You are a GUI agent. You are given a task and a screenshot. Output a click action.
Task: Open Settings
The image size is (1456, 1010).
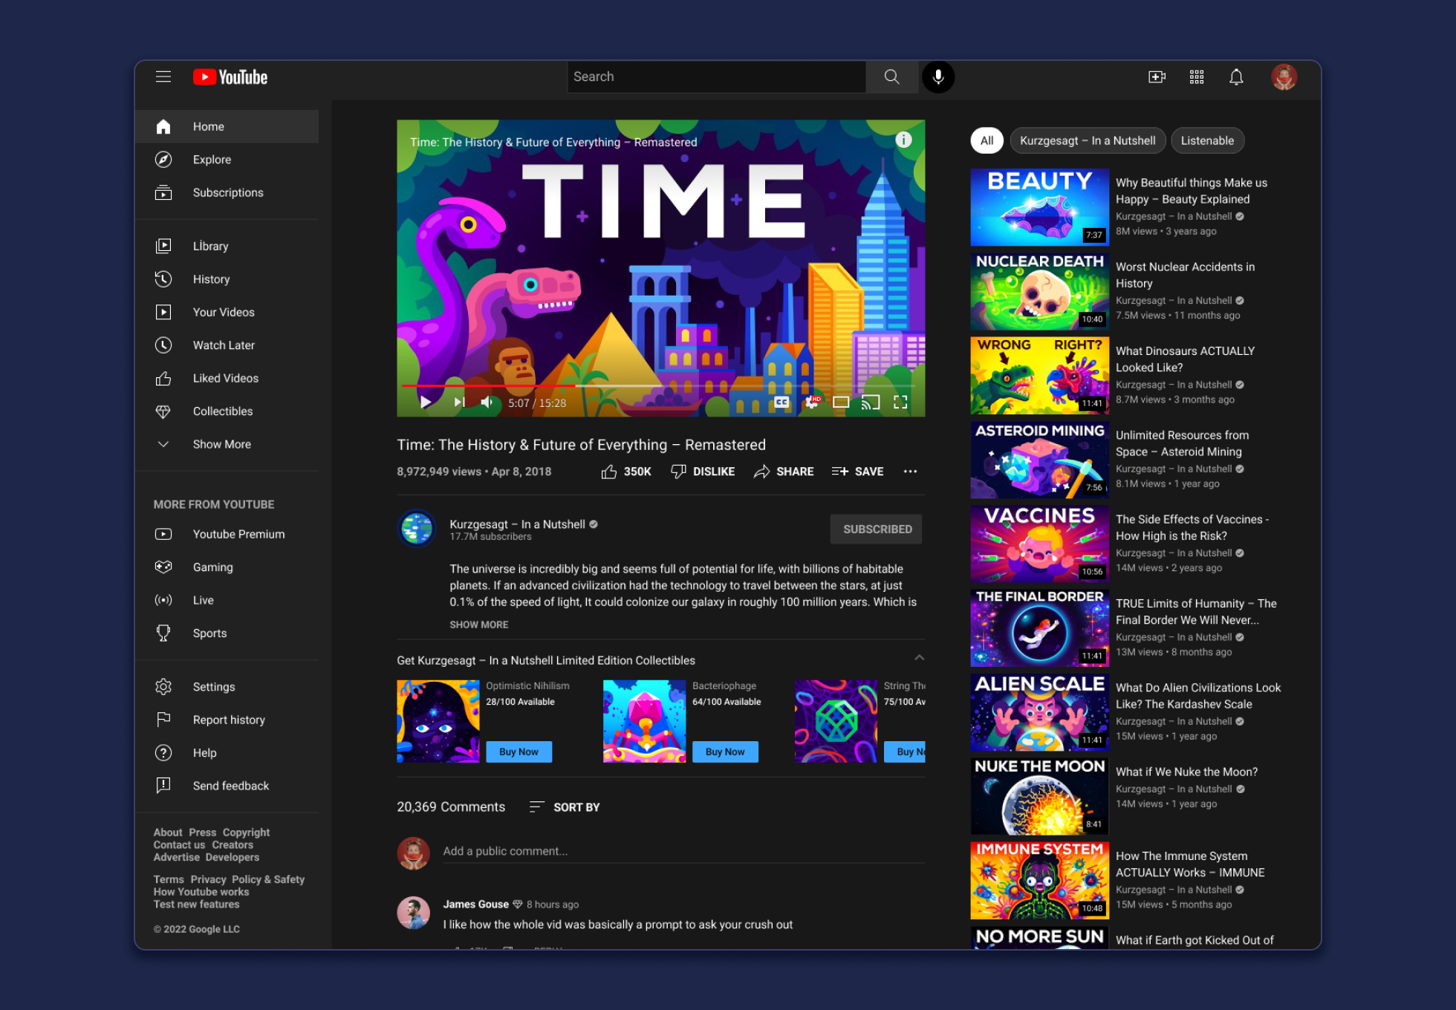pos(227,687)
